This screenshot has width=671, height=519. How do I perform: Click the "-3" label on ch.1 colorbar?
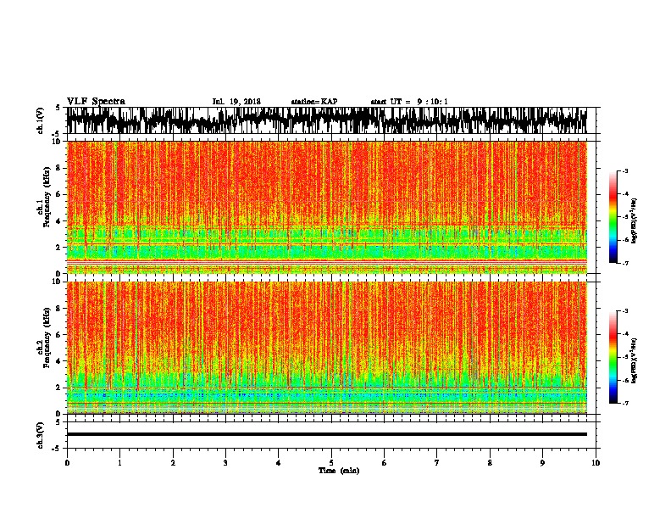(625, 170)
